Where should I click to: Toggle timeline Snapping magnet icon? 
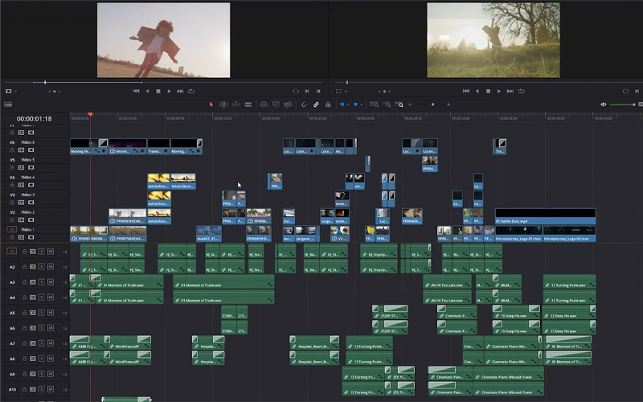point(304,105)
